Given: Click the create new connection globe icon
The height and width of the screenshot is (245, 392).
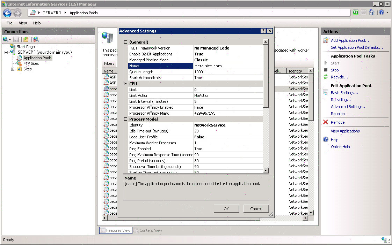Looking at the screenshot, I should pos(5,39).
